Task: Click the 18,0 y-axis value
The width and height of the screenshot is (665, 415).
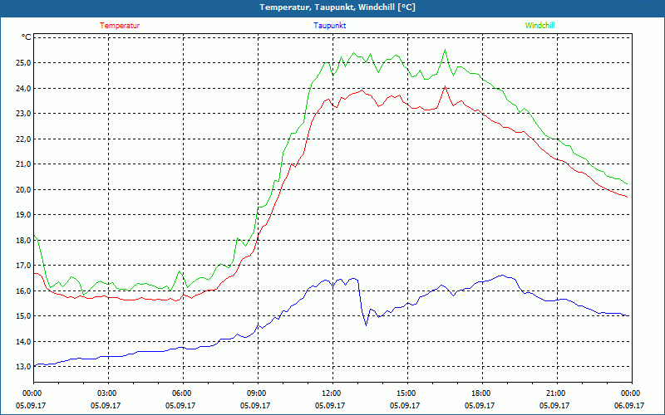Action: pos(23,240)
